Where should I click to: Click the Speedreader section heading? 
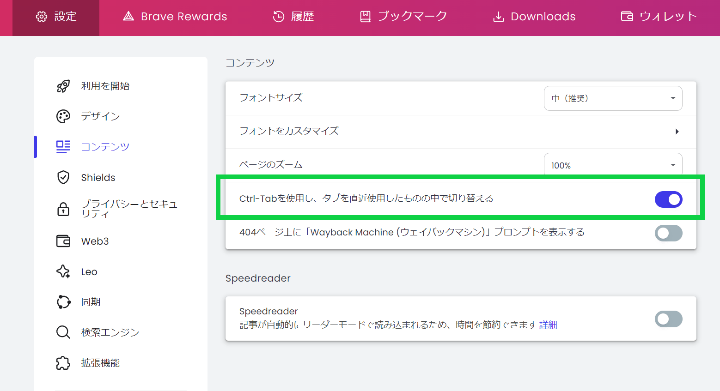pyautogui.click(x=258, y=278)
